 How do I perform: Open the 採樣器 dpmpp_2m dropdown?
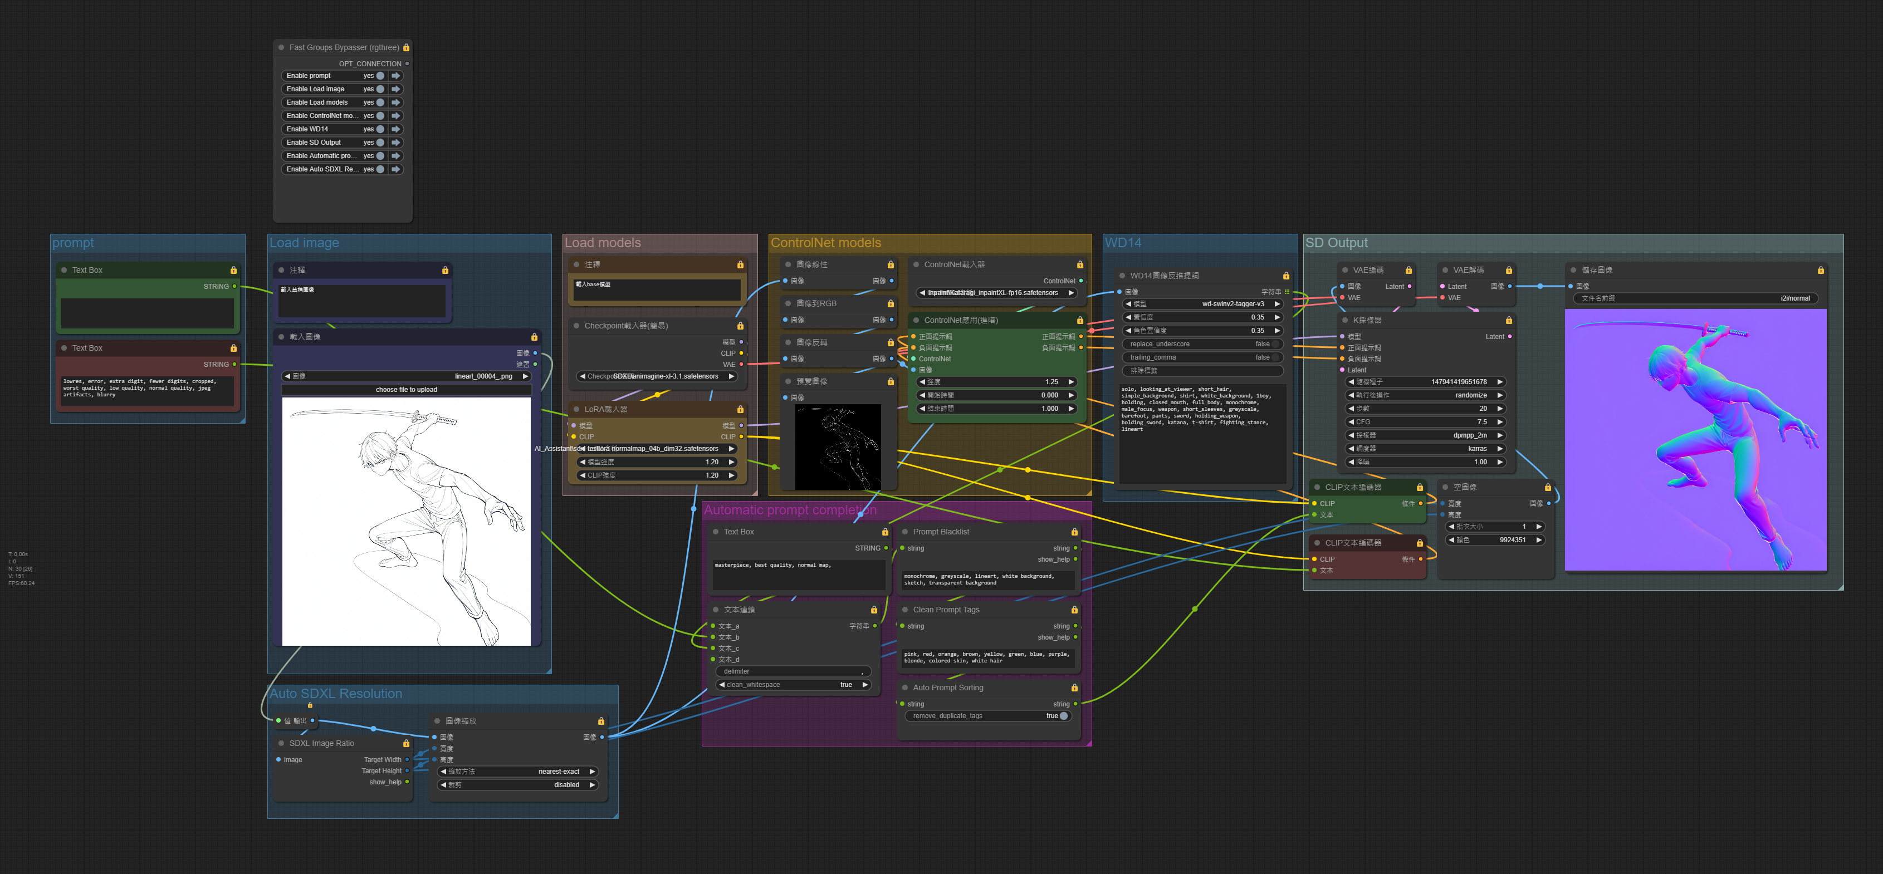coord(1426,435)
